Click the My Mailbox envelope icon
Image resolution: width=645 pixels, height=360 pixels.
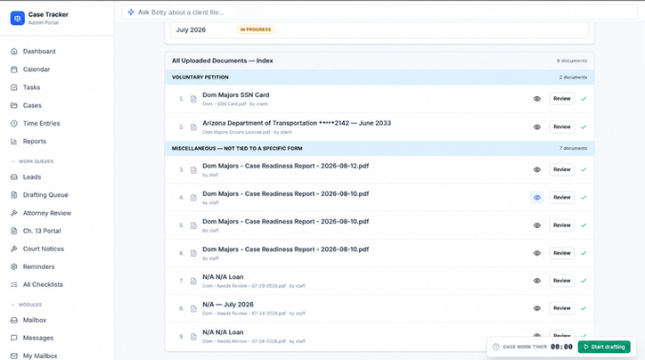tap(14, 356)
